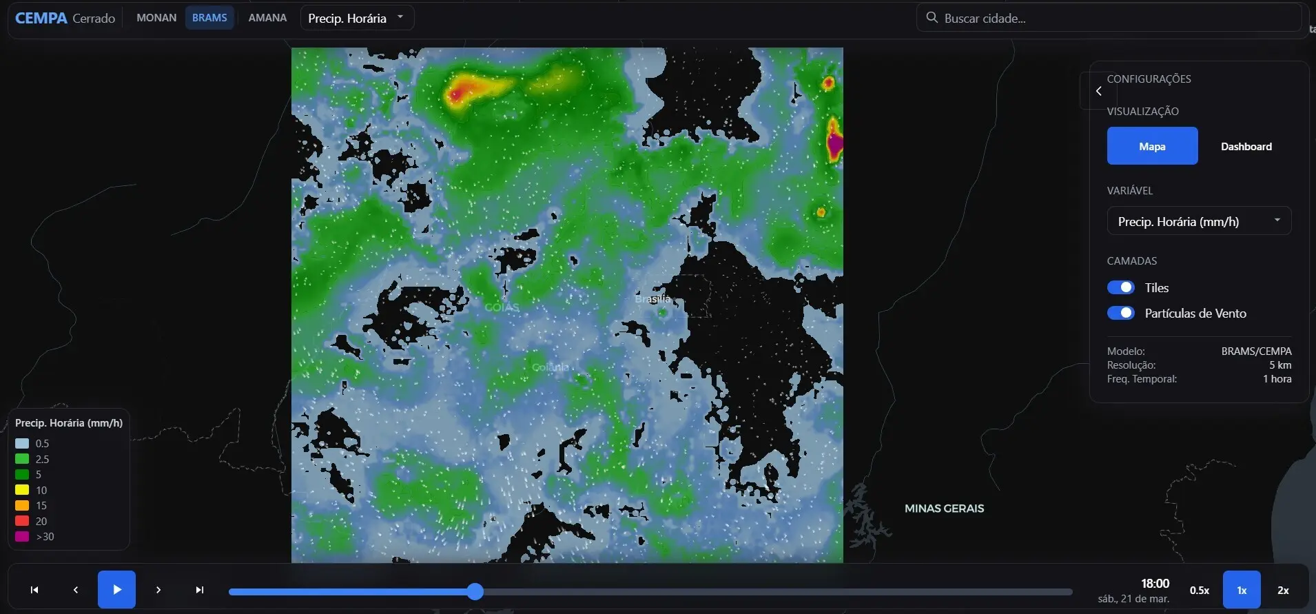Open the Precip. Horária top dropdown
The image size is (1316, 614).
point(357,18)
